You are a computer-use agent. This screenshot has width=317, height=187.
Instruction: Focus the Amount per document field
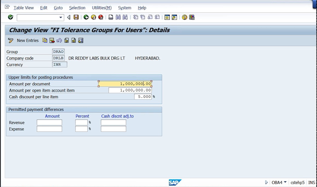click(125, 84)
